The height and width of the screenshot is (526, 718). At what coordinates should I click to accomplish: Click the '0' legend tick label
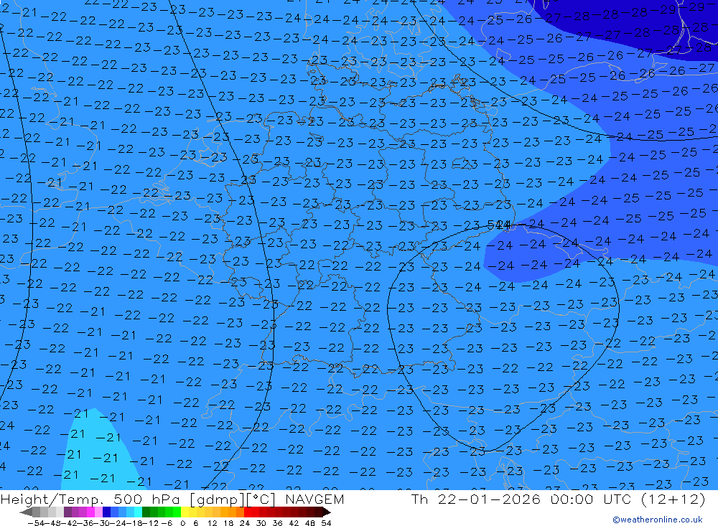182,523
